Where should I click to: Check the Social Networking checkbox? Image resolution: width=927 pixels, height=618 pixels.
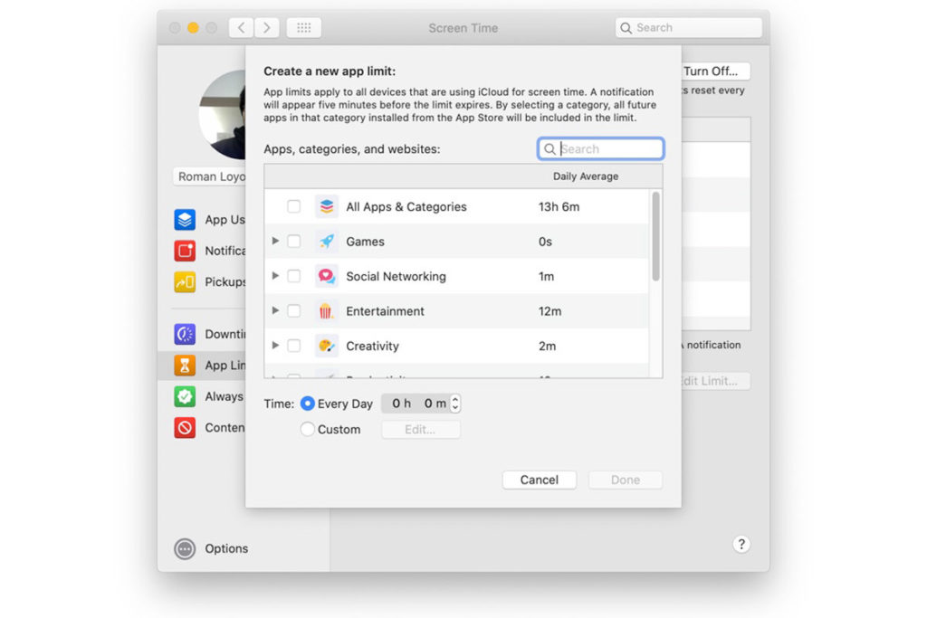[x=294, y=277]
